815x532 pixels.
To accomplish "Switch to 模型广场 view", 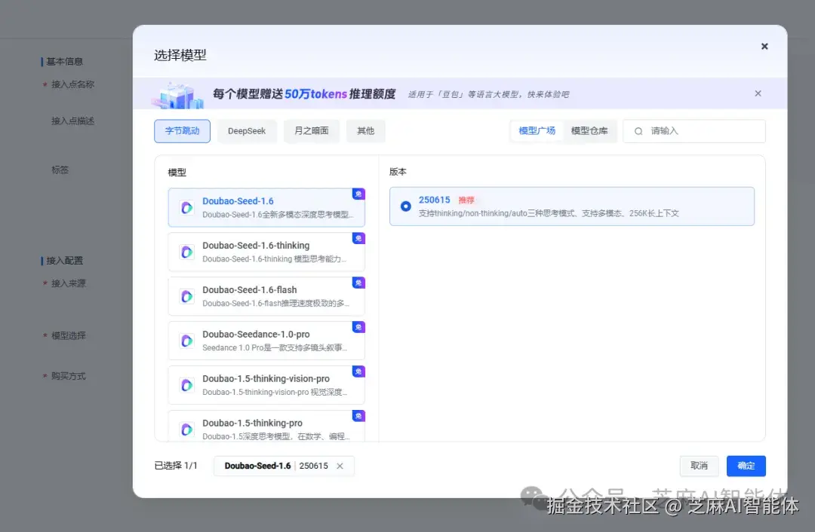I will click(x=536, y=130).
